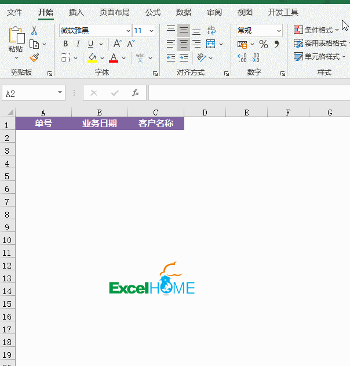This screenshot has width=350, height=366.
Task: Open underline style dropdown arrow
Action: click(101, 44)
